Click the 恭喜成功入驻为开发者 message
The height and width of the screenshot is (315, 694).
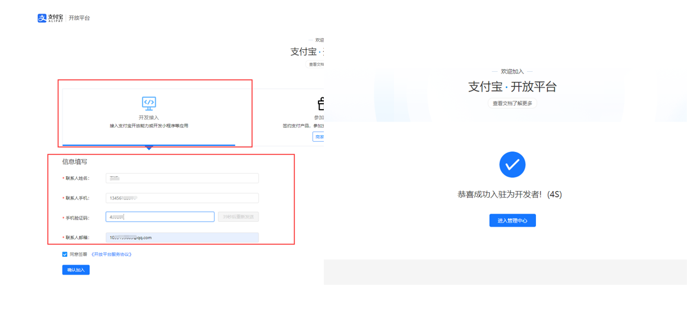509,195
